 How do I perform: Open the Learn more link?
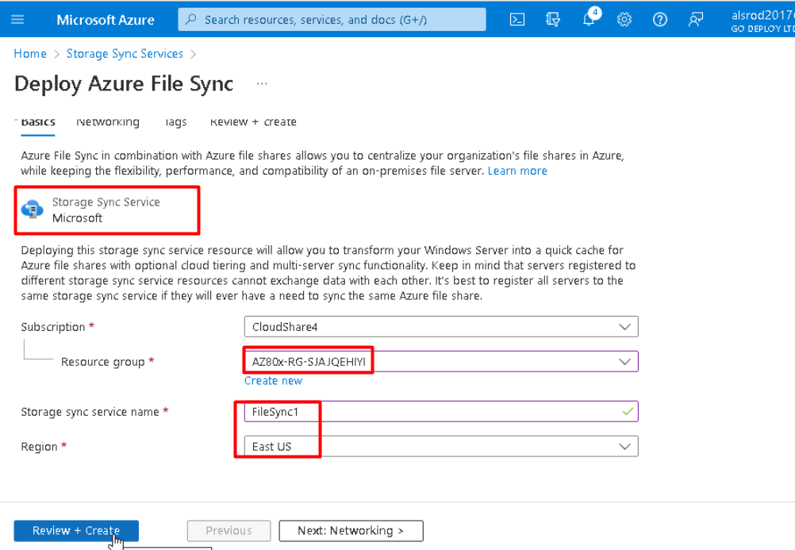[x=517, y=171]
